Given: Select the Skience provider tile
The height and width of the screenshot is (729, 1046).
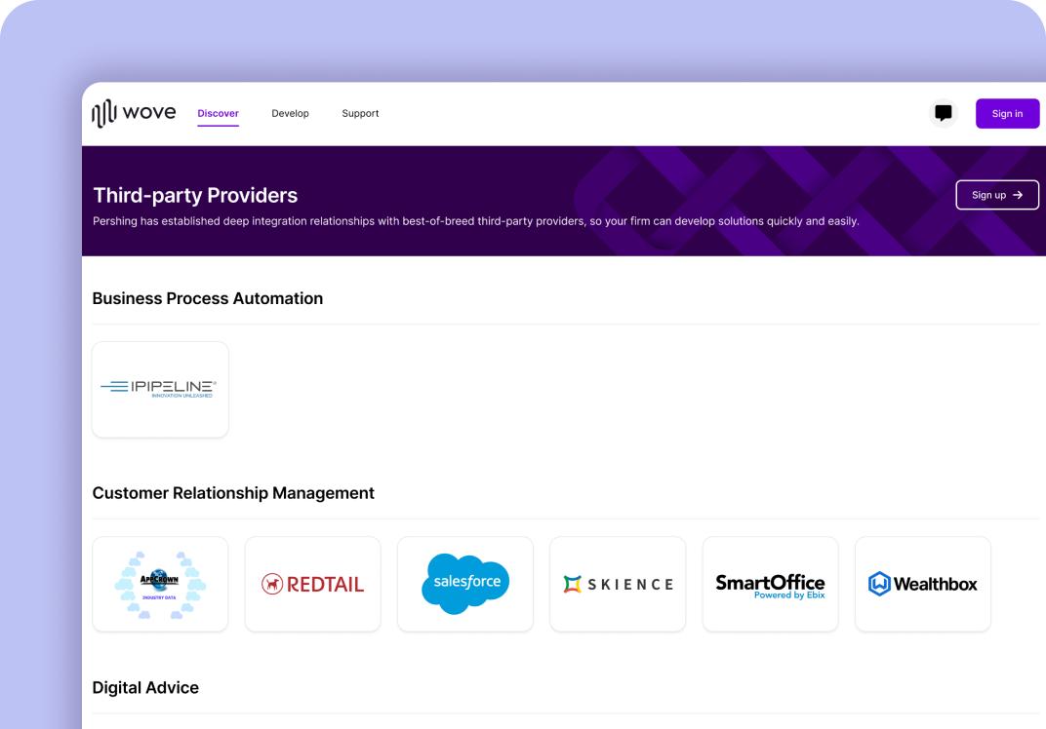Looking at the screenshot, I should coord(618,584).
